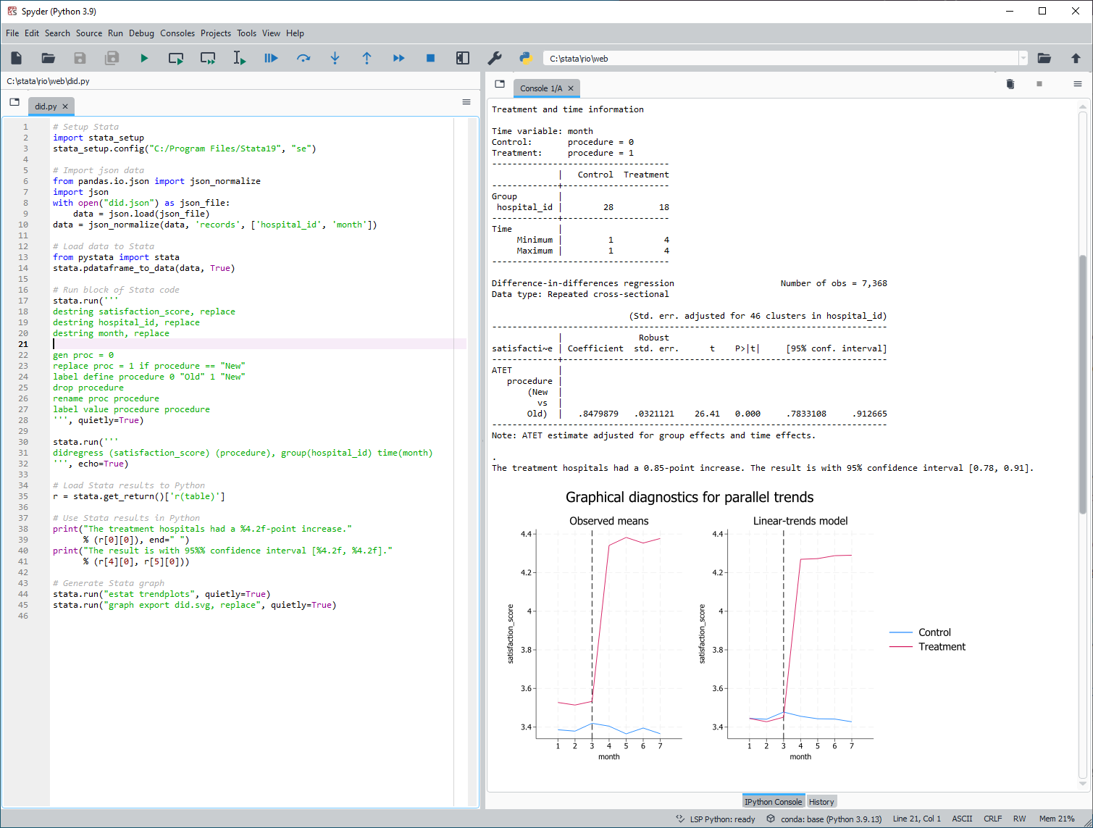Switch to the History pane tab
Image resolution: width=1093 pixels, height=828 pixels.
tap(821, 802)
